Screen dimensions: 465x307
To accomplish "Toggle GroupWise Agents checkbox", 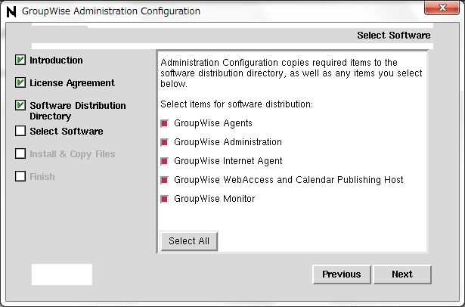I will pyautogui.click(x=165, y=123).
